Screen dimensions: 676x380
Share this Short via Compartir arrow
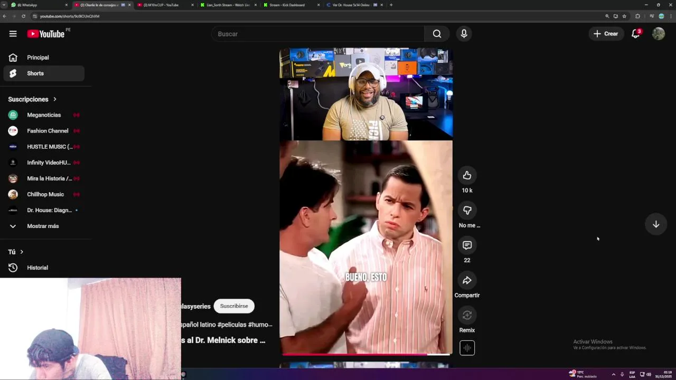(467, 280)
